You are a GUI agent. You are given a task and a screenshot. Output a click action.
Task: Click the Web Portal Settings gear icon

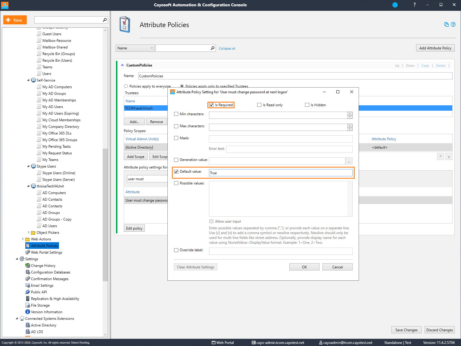pyautogui.click(x=28, y=252)
